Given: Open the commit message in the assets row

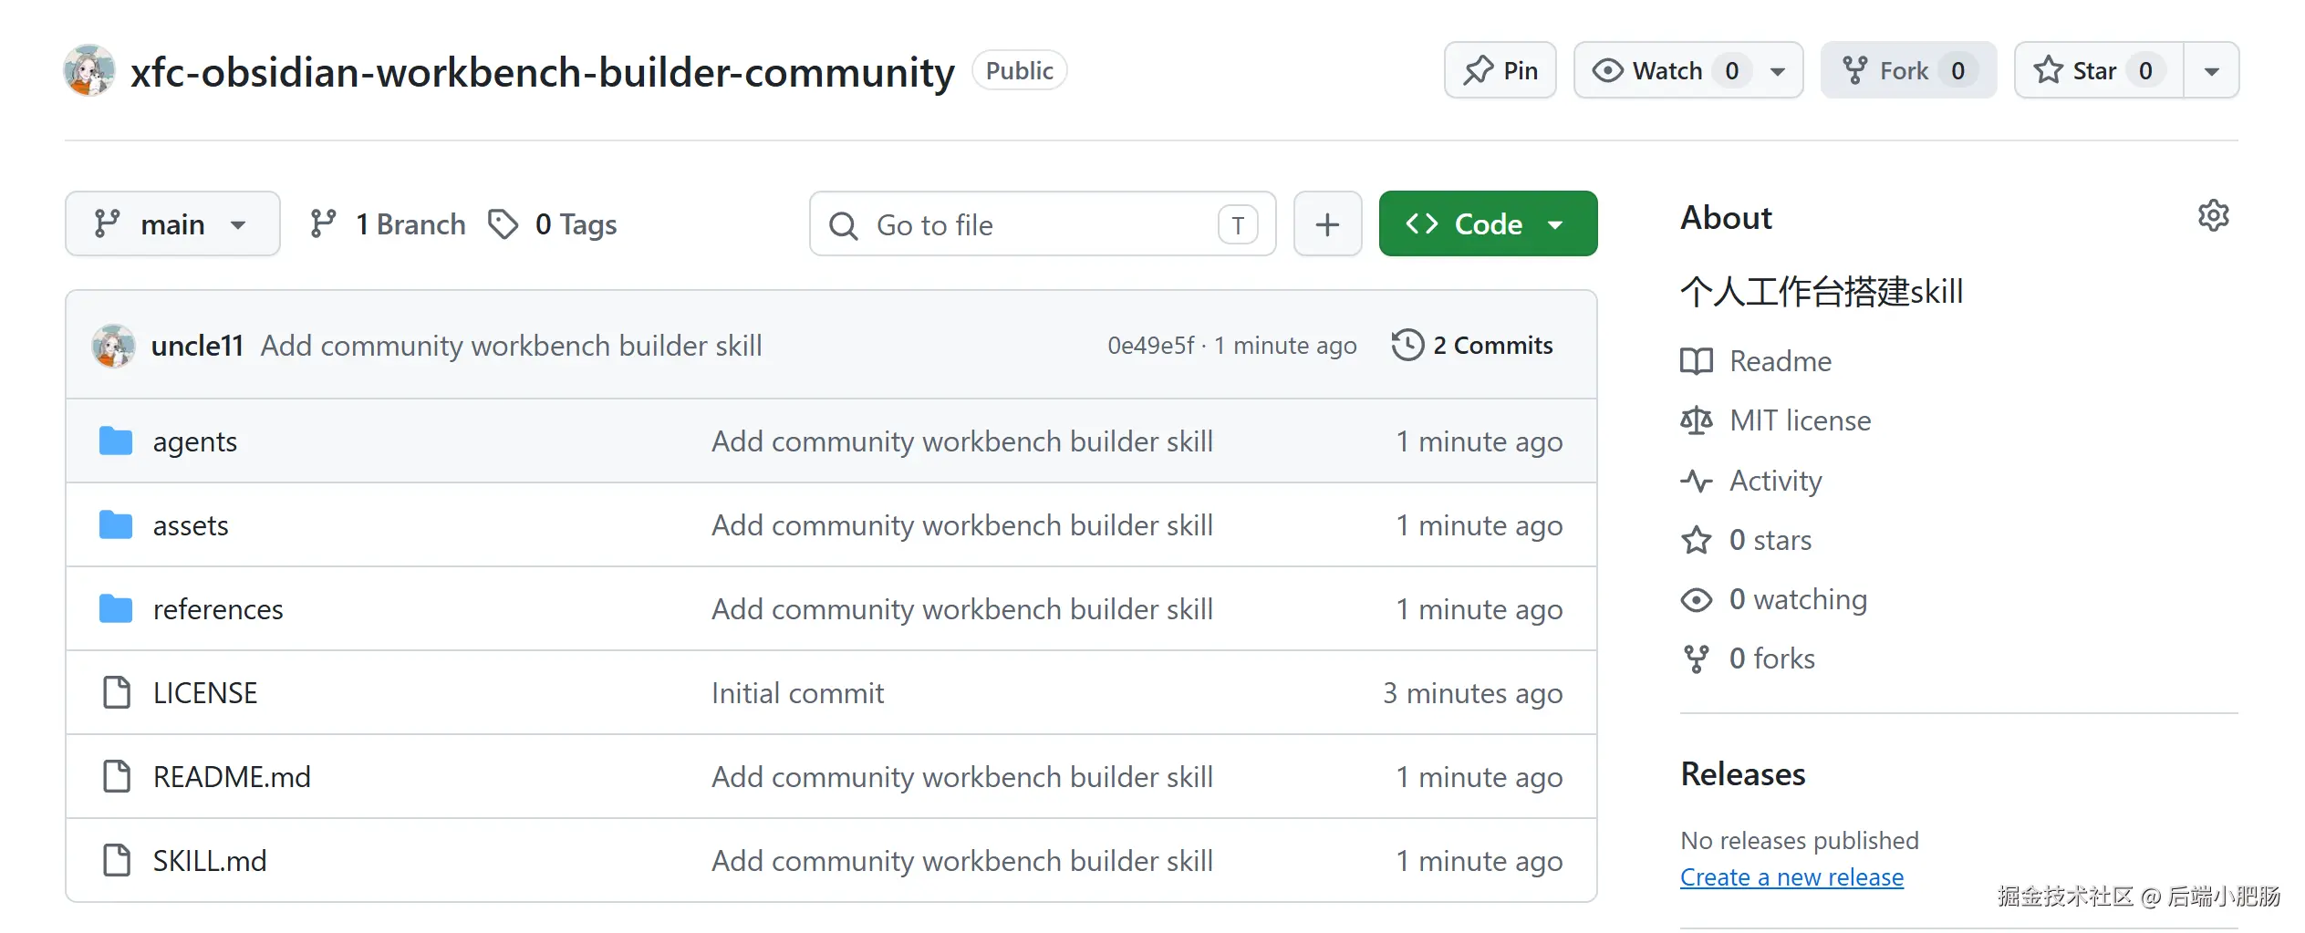Looking at the screenshot, I should (962, 525).
